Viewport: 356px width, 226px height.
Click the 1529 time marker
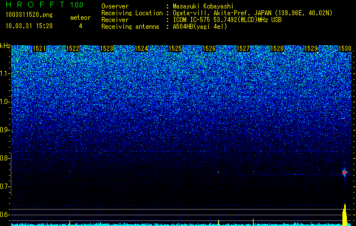[x=311, y=49]
